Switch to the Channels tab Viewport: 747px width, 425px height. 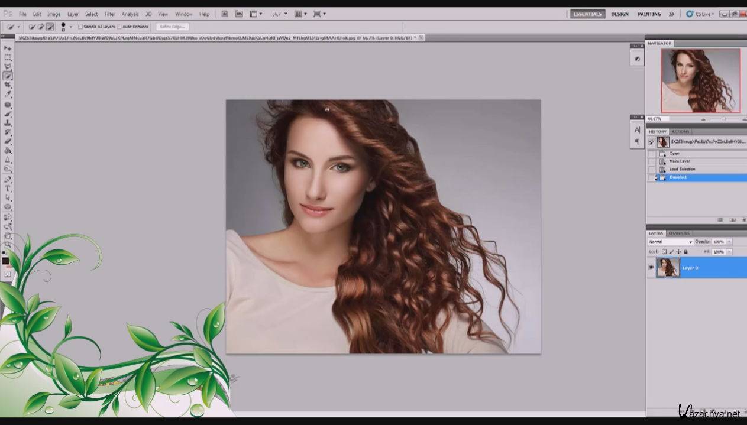click(x=680, y=233)
